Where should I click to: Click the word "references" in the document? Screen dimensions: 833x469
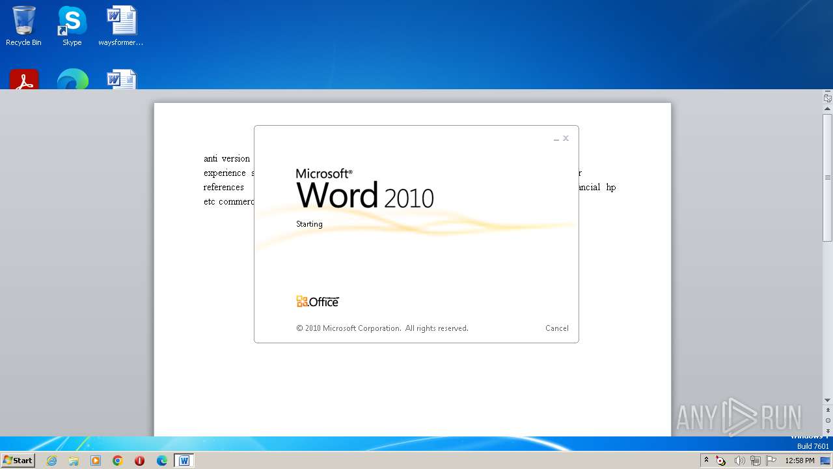coord(223,187)
